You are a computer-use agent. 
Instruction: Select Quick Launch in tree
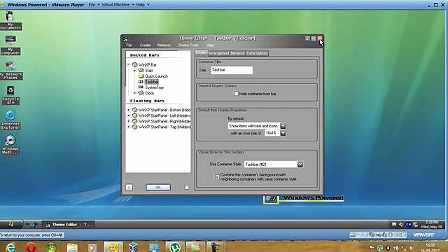point(156,76)
